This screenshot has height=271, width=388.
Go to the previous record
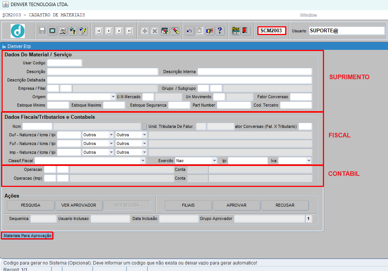109,31
